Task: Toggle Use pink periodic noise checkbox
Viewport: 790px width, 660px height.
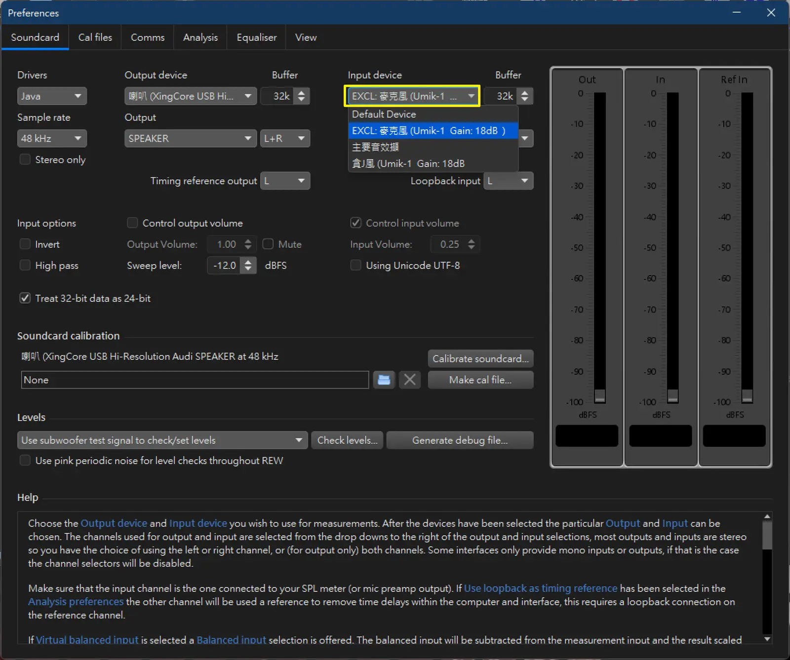Action: tap(25, 461)
